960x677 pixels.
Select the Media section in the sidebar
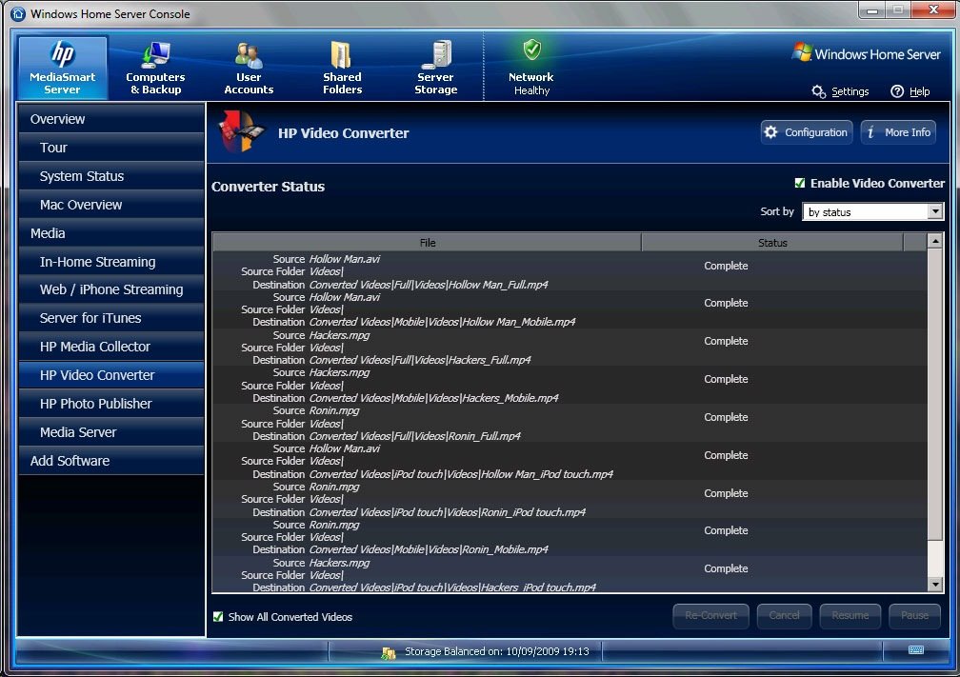[110, 233]
